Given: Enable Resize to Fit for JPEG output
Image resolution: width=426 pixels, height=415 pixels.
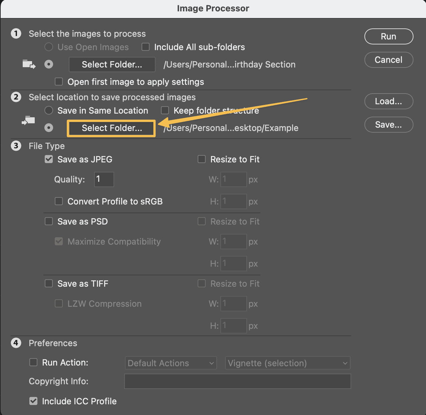Looking at the screenshot, I should click(x=201, y=159).
